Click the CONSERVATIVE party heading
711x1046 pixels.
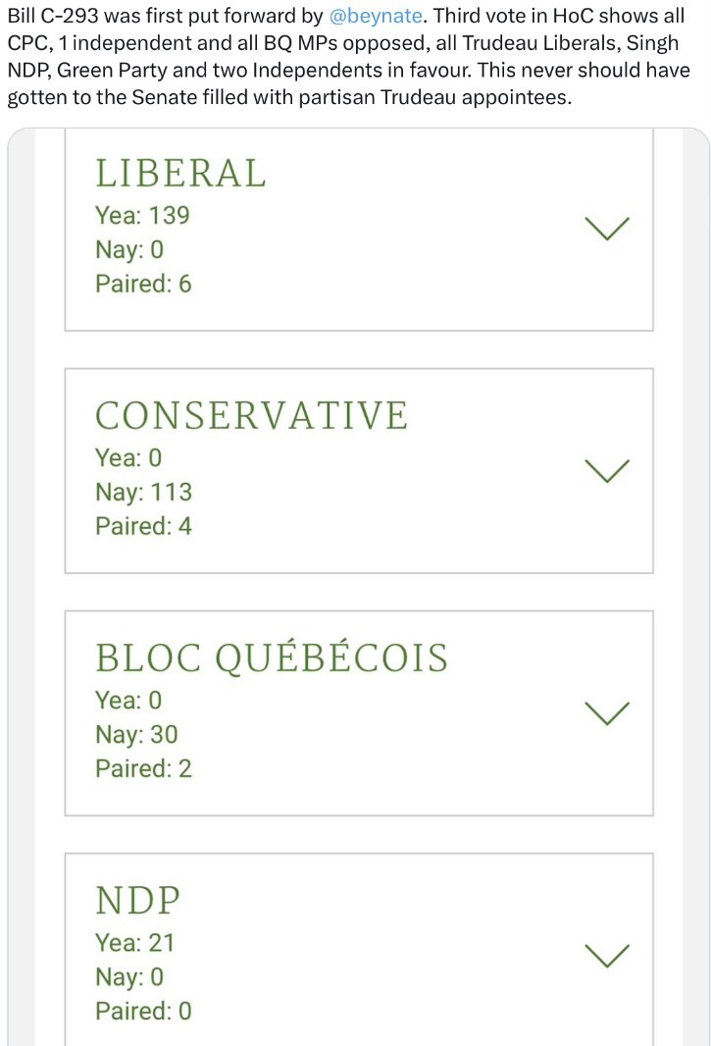(251, 416)
